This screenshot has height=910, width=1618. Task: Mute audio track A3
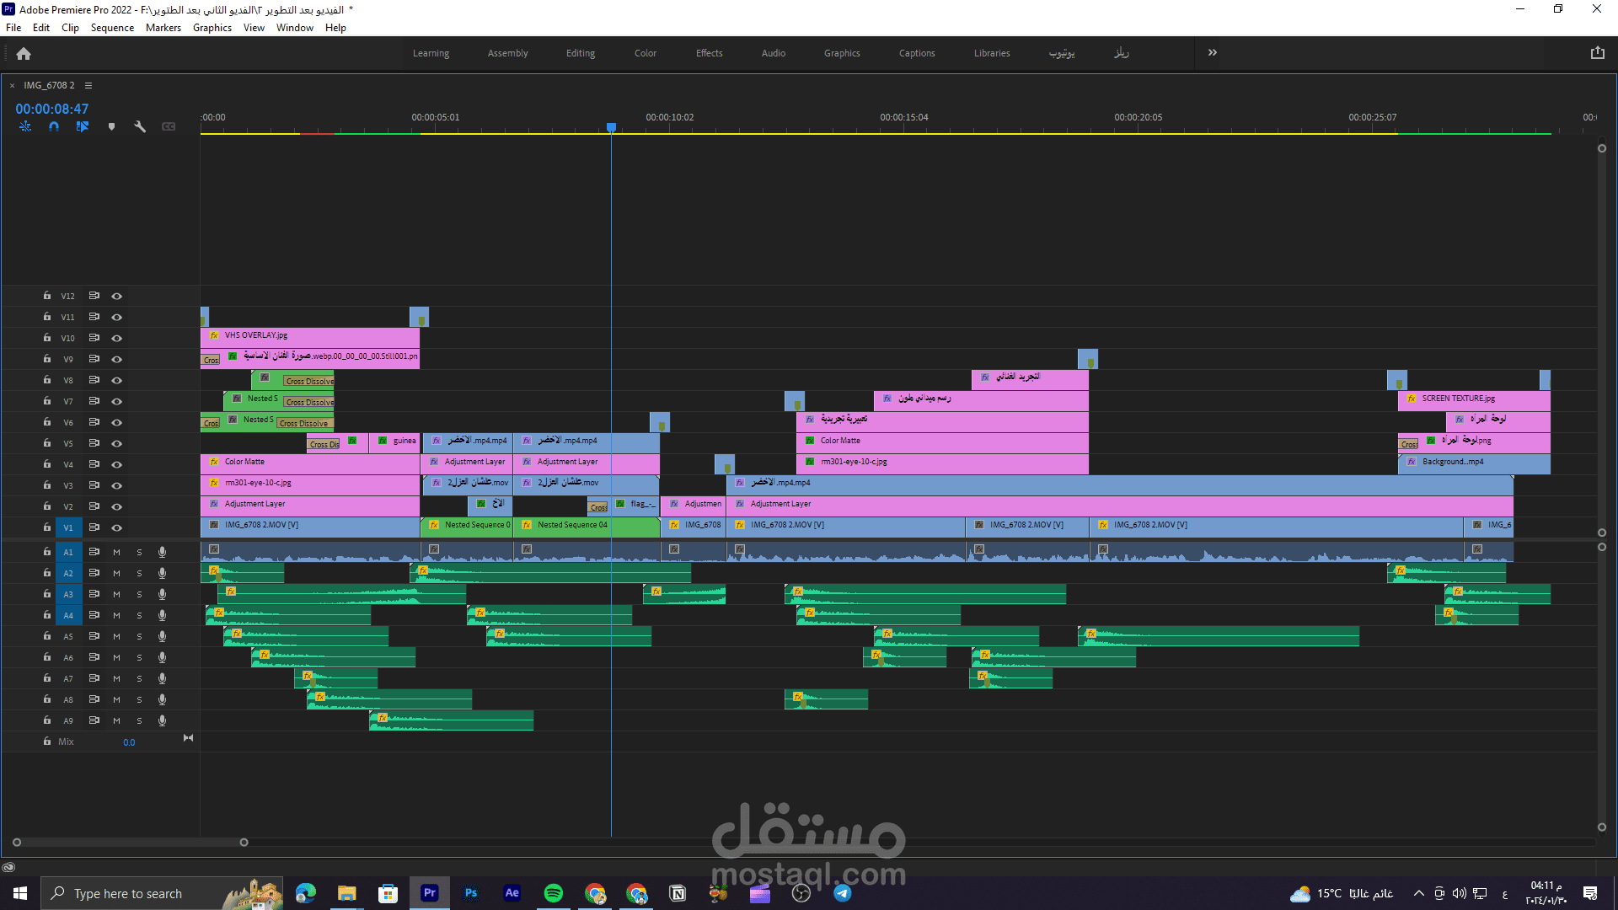(116, 594)
